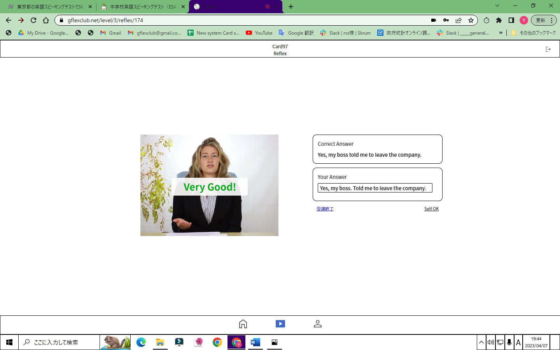
Task: Click the Correct Answer sentence text
Action: tap(369, 155)
